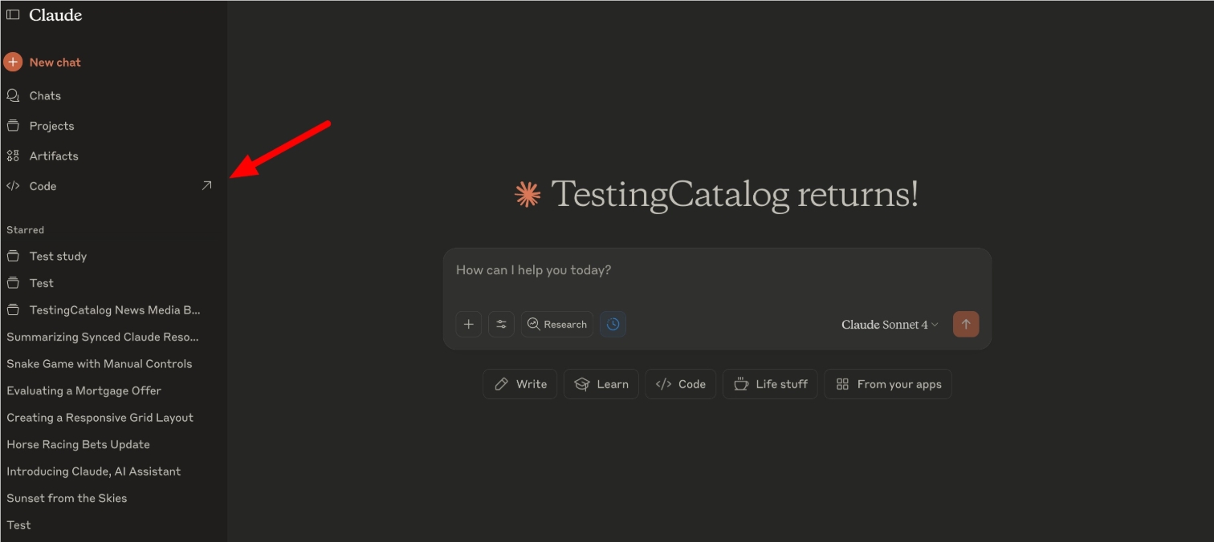This screenshot has height=542, width=1214.
Task: Open the starred Test study project
Action: point(58,257)
